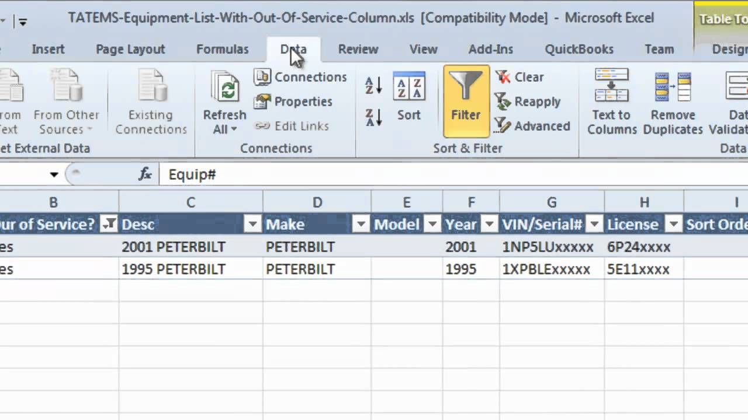The width and height of the screenshot is (748, 420).
Task: Open the Review ribbon tab
Action: (x=358, y=50)
